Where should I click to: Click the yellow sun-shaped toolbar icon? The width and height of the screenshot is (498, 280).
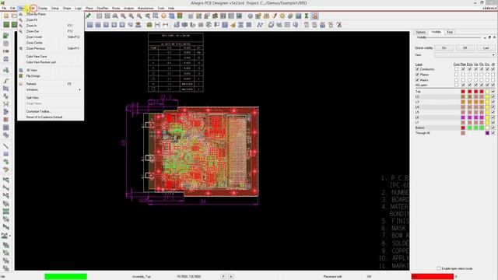click(282, 16)
